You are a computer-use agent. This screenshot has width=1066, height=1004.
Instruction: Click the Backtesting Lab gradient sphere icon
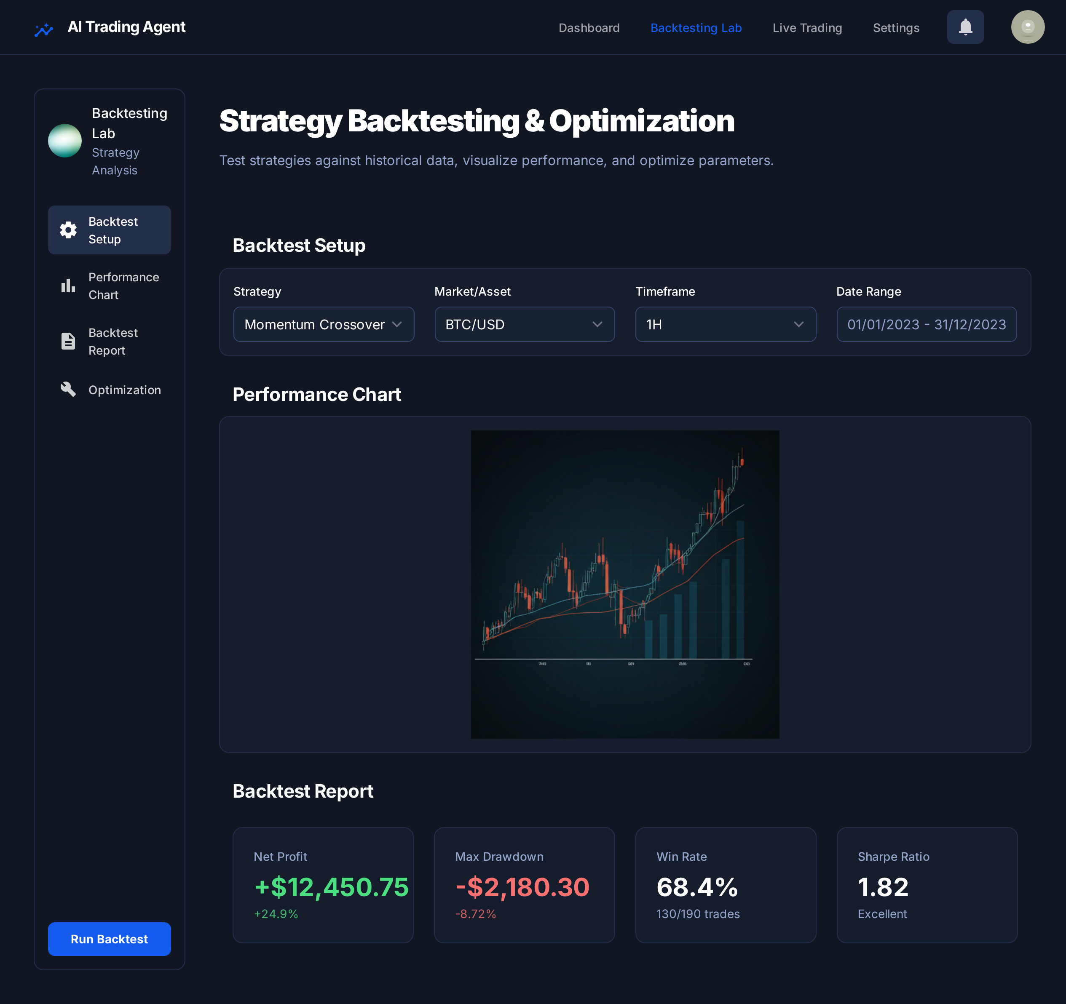[x=65, y=140]
